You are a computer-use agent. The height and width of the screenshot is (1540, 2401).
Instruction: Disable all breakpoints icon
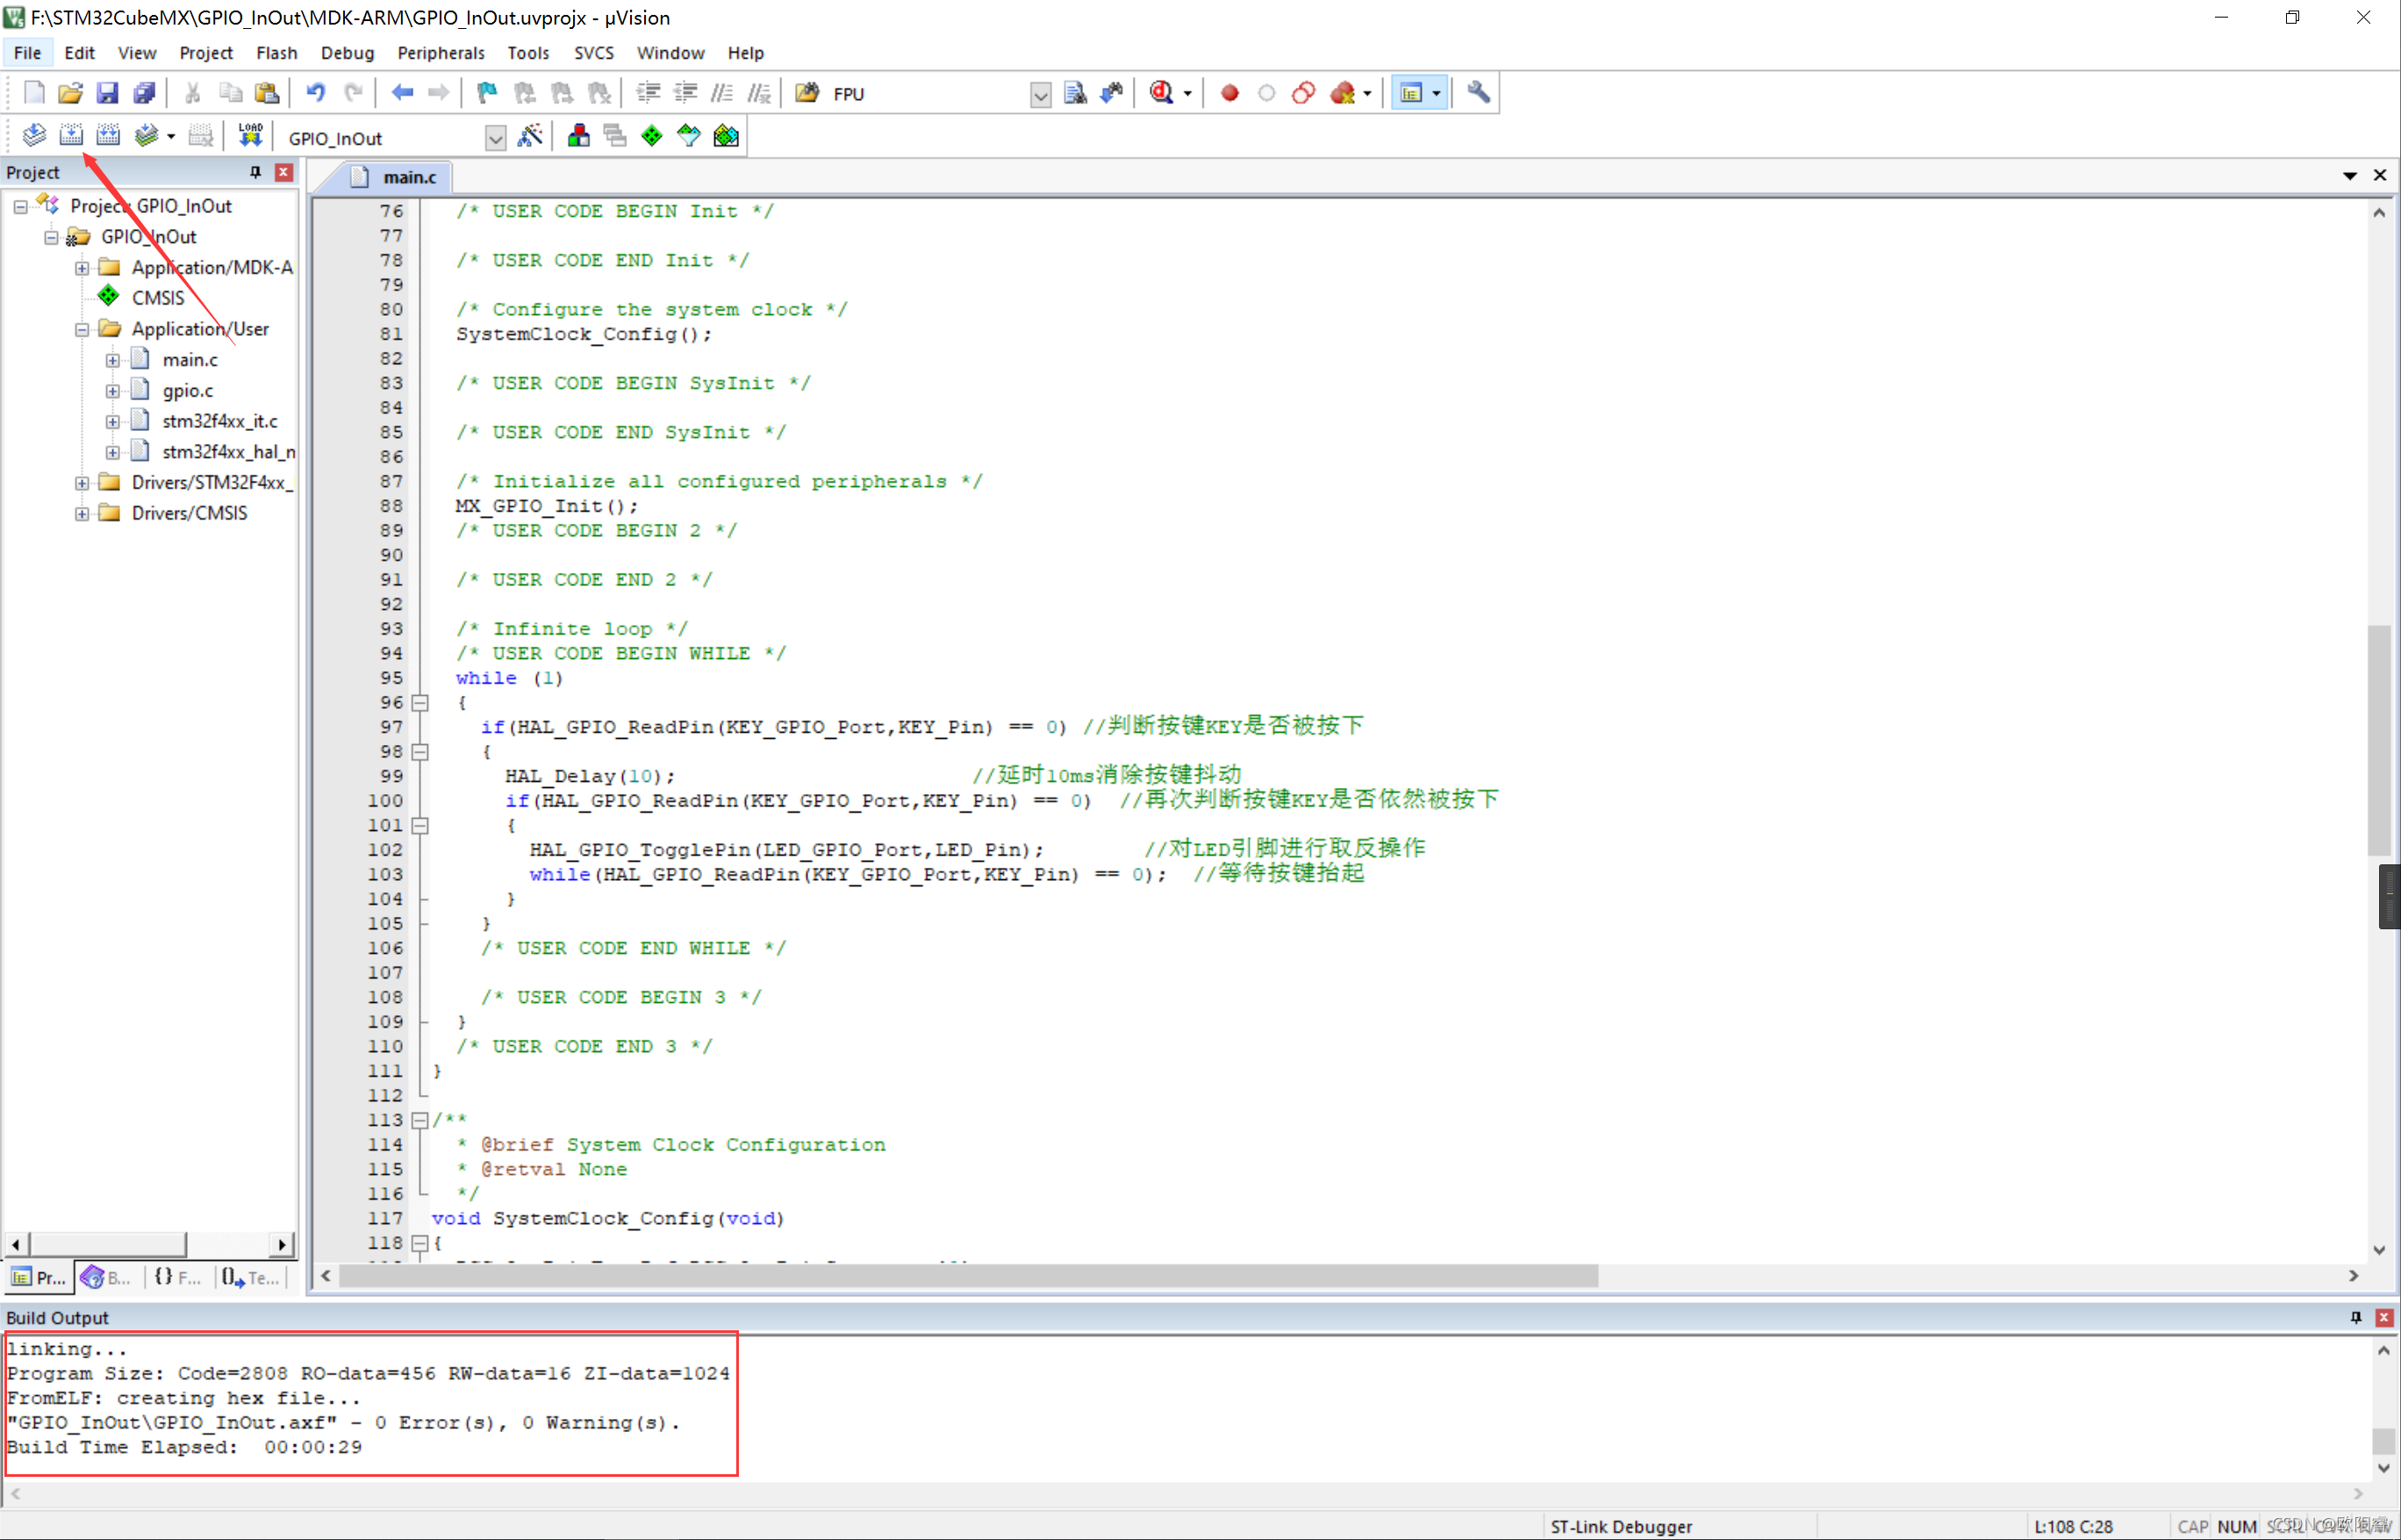[x=1303, y=93]
